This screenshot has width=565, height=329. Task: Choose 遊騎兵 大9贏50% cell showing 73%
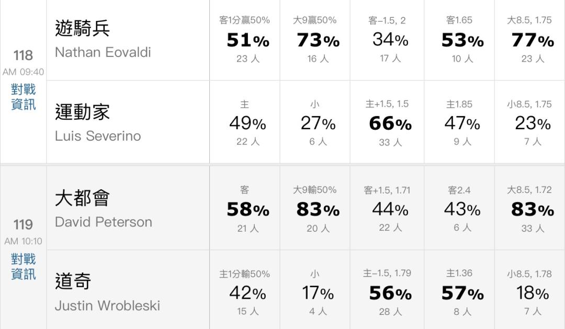point(315,40)
